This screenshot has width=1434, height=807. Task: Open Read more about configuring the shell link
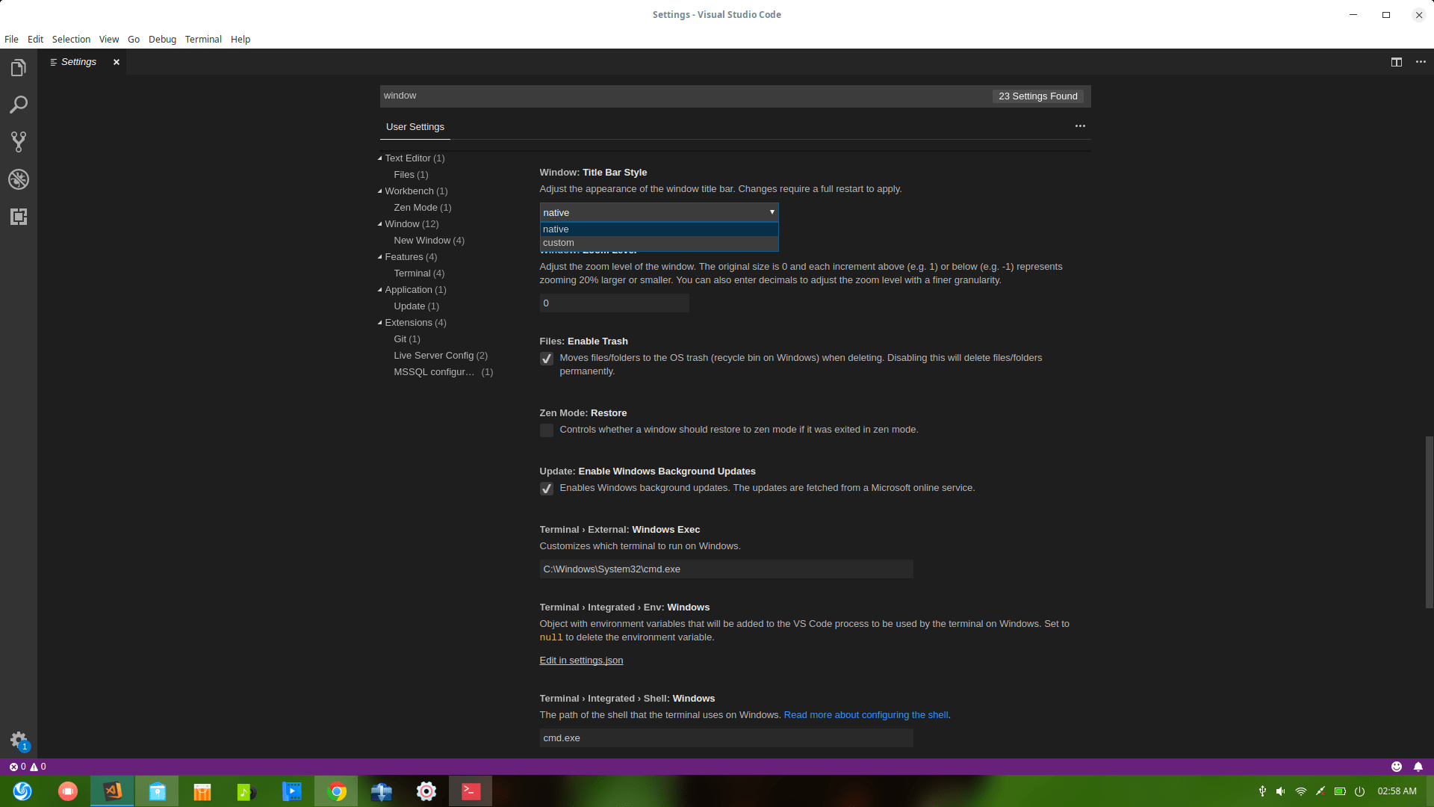(865, 714)
